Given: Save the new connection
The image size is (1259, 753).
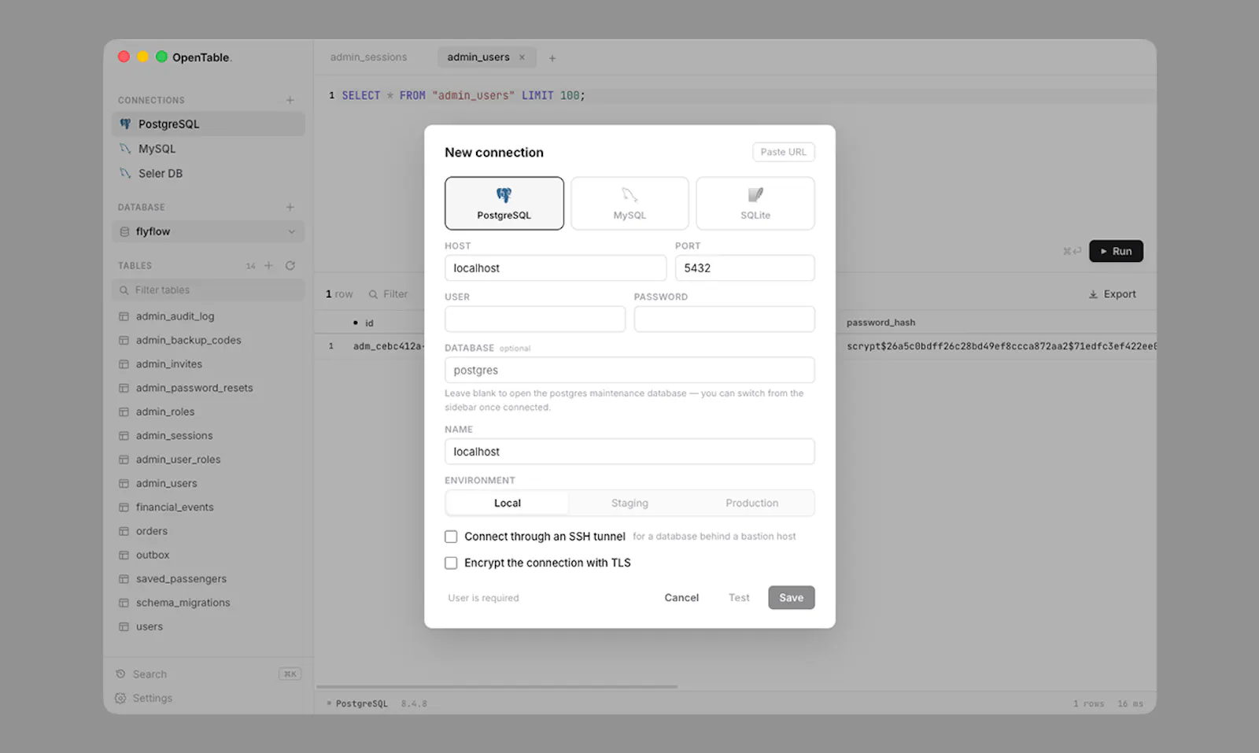Looking at the screenshot, I should click(x=792, y=598).
